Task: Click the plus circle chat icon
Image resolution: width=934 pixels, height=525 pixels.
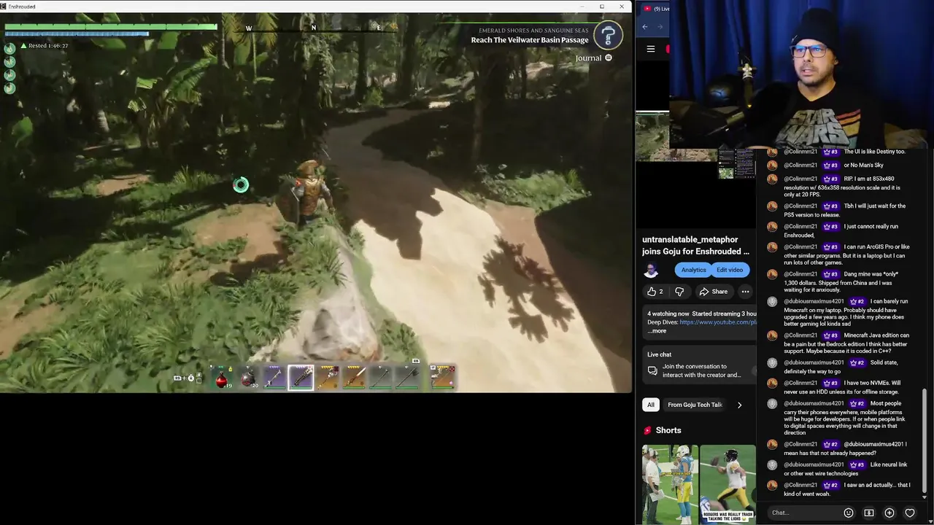Action: 889,513
